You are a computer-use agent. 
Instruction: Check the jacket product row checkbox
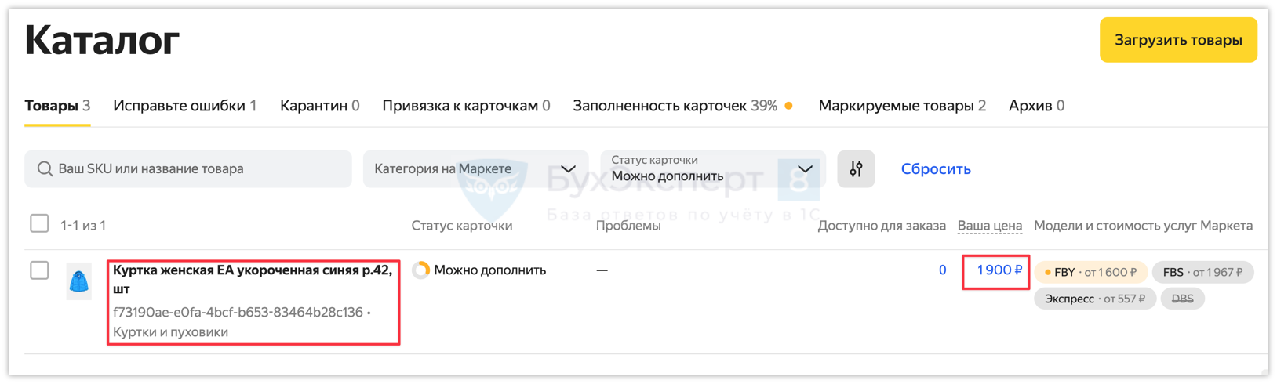point(39,270)
